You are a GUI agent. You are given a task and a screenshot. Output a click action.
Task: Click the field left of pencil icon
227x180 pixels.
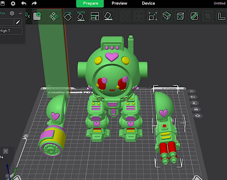click(7, 22)
